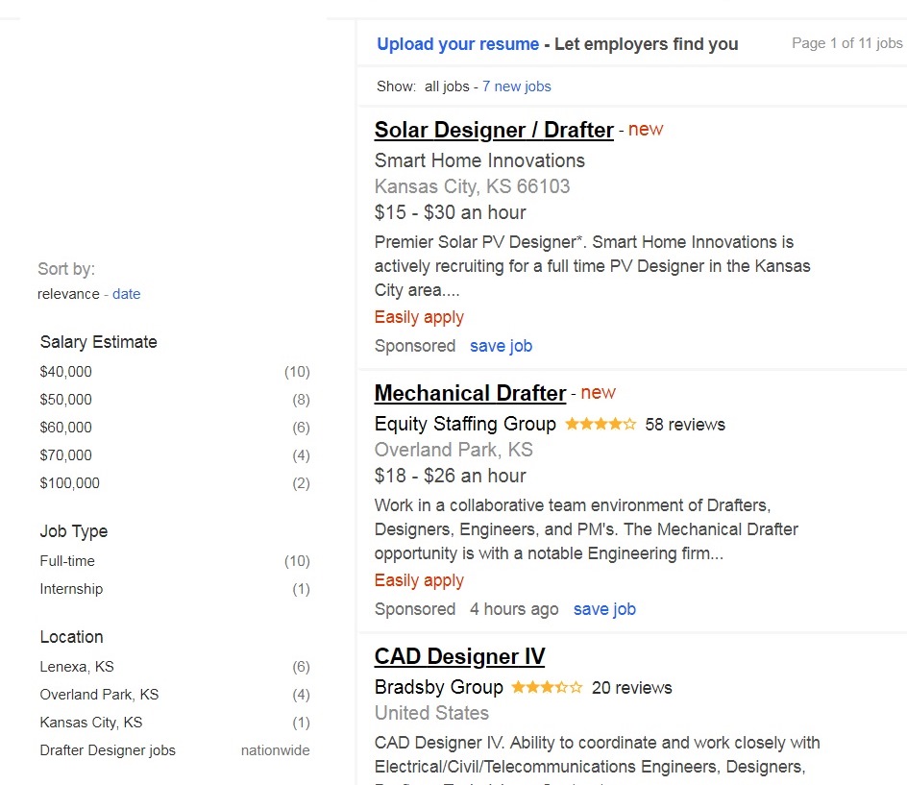Save the Solar Designer job

point(501,346)
